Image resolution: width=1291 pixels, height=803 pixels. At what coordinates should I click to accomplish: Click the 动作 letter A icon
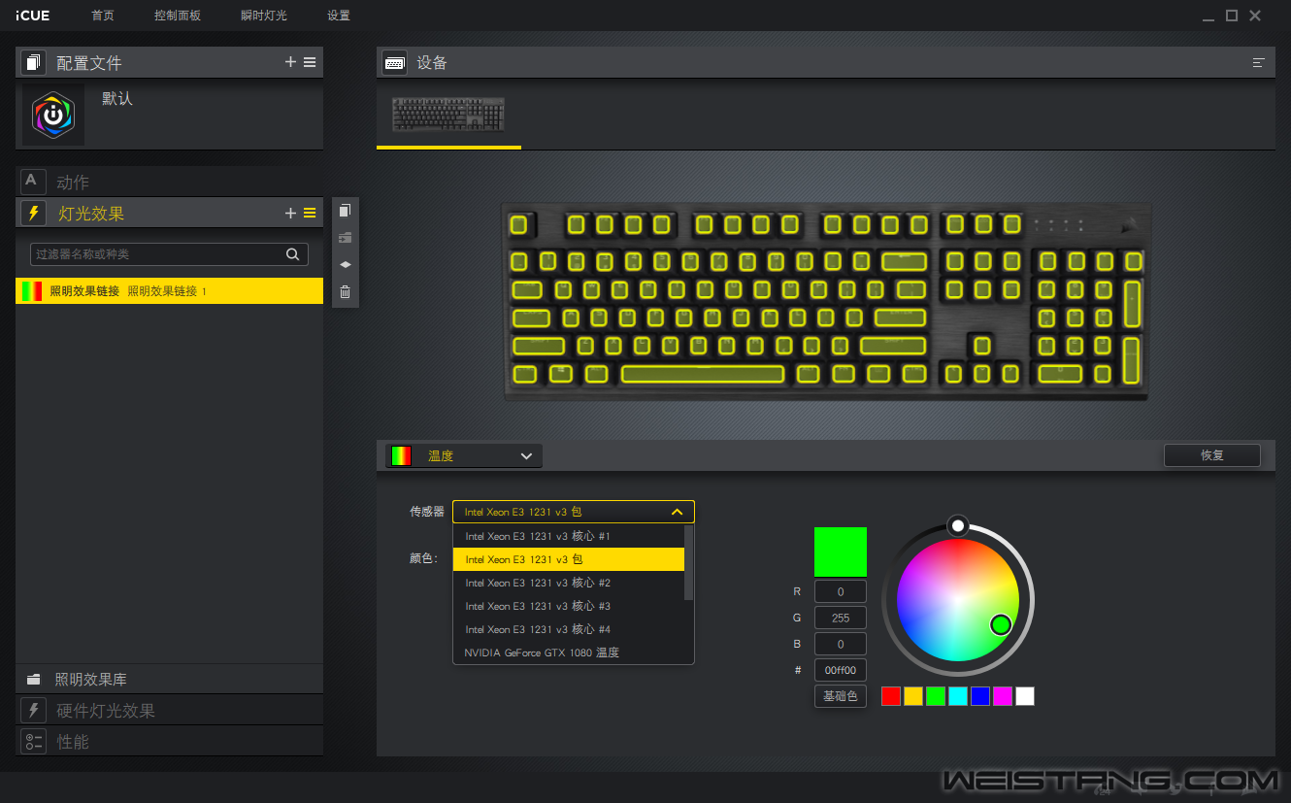tap(33, 182)
